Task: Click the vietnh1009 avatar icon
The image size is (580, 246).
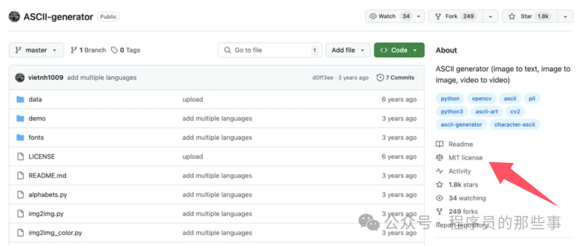Action: pyautogui.click(x=20, y=77)
